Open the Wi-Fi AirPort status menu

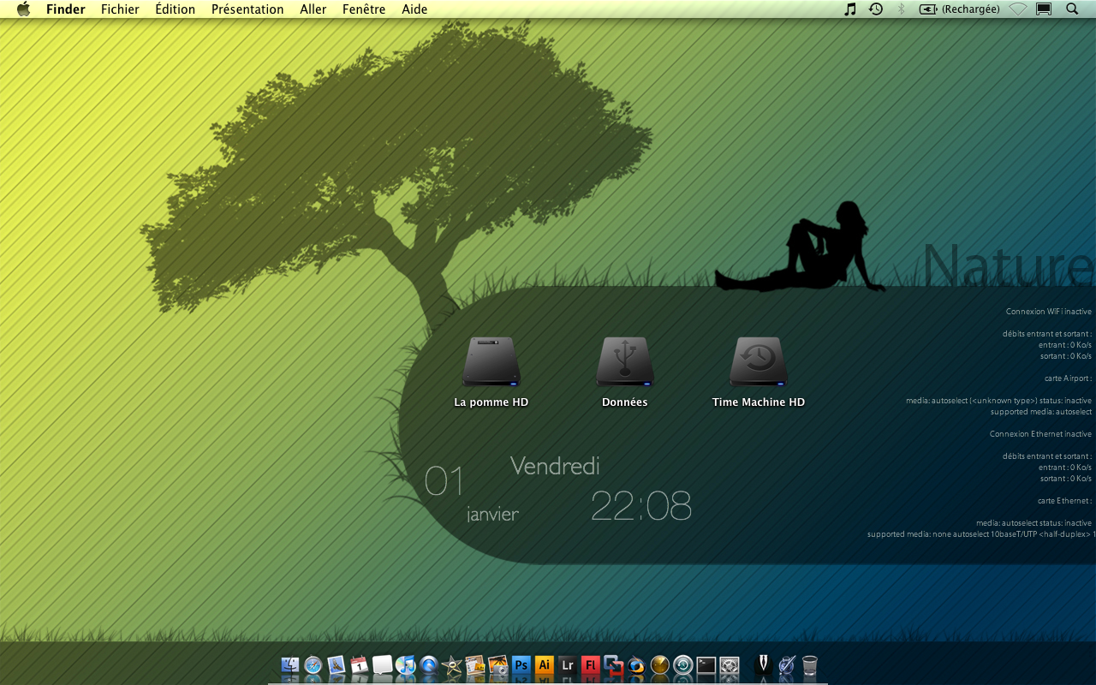pyautogui.click(x=1017, y=9)
